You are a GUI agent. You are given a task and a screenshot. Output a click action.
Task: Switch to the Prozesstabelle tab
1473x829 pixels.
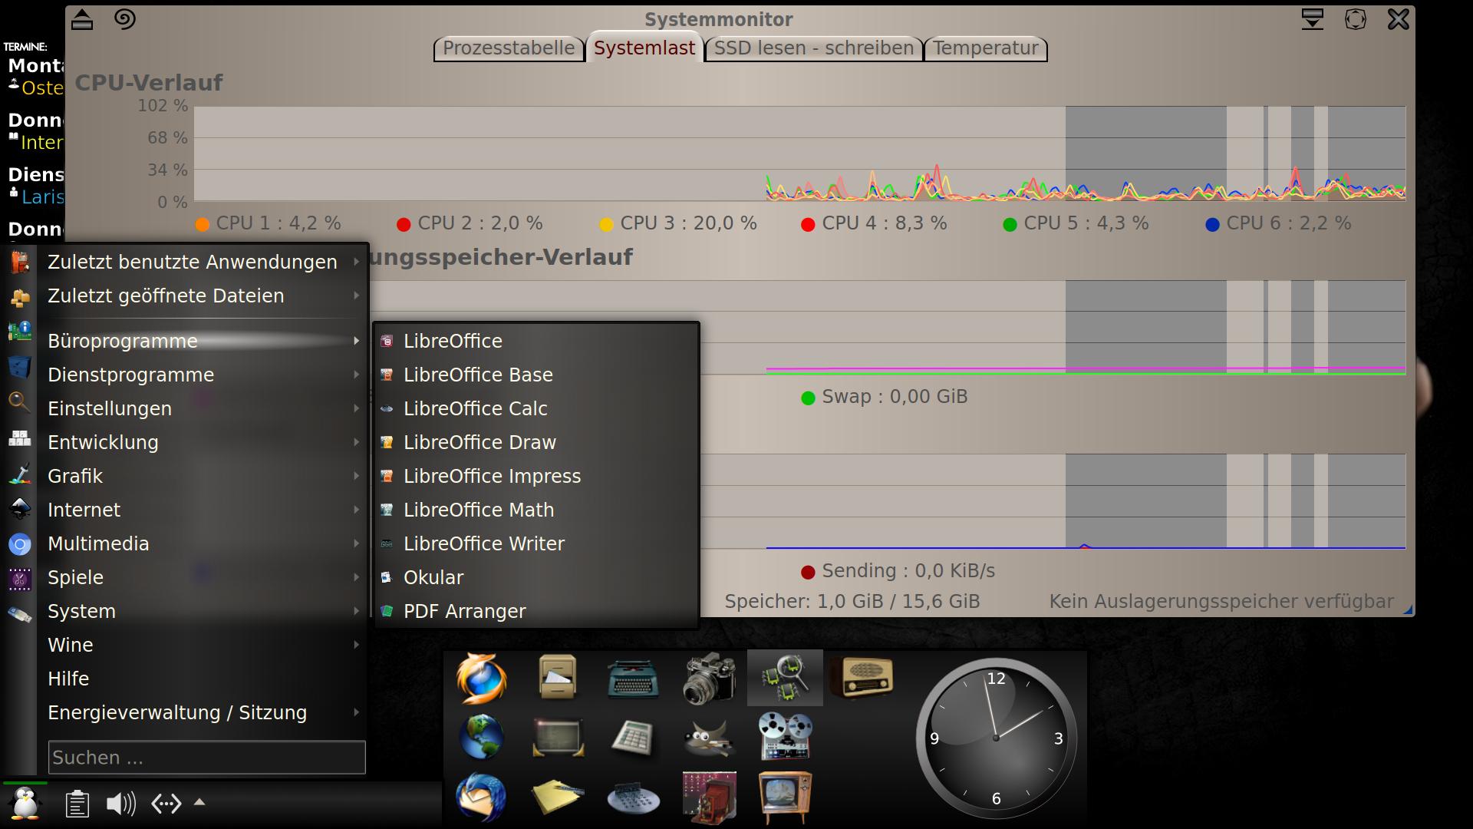coord(509,48)
